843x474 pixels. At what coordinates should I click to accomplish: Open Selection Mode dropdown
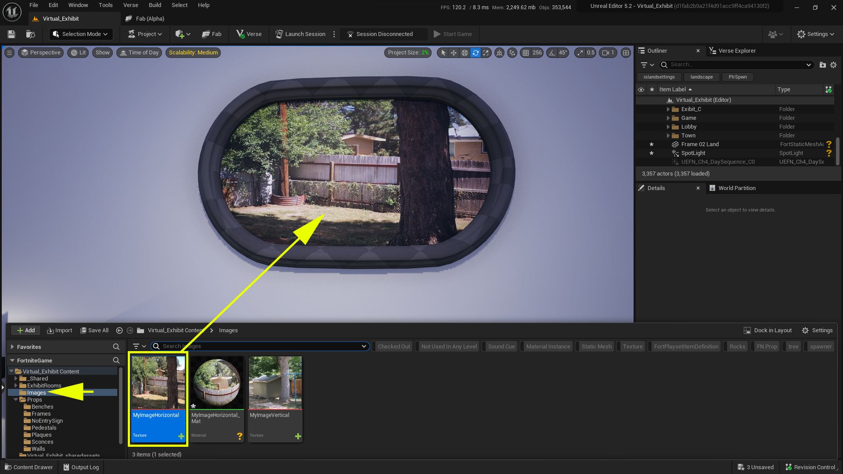81,34
